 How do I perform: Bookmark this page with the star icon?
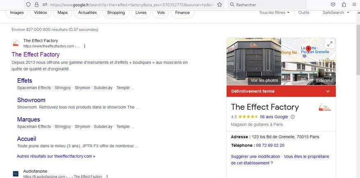click(220, 5)
